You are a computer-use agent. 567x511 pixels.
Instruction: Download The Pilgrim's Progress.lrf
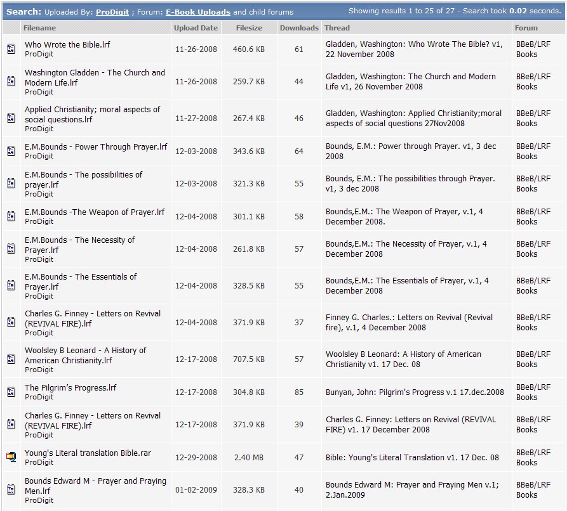coord(70,387)
